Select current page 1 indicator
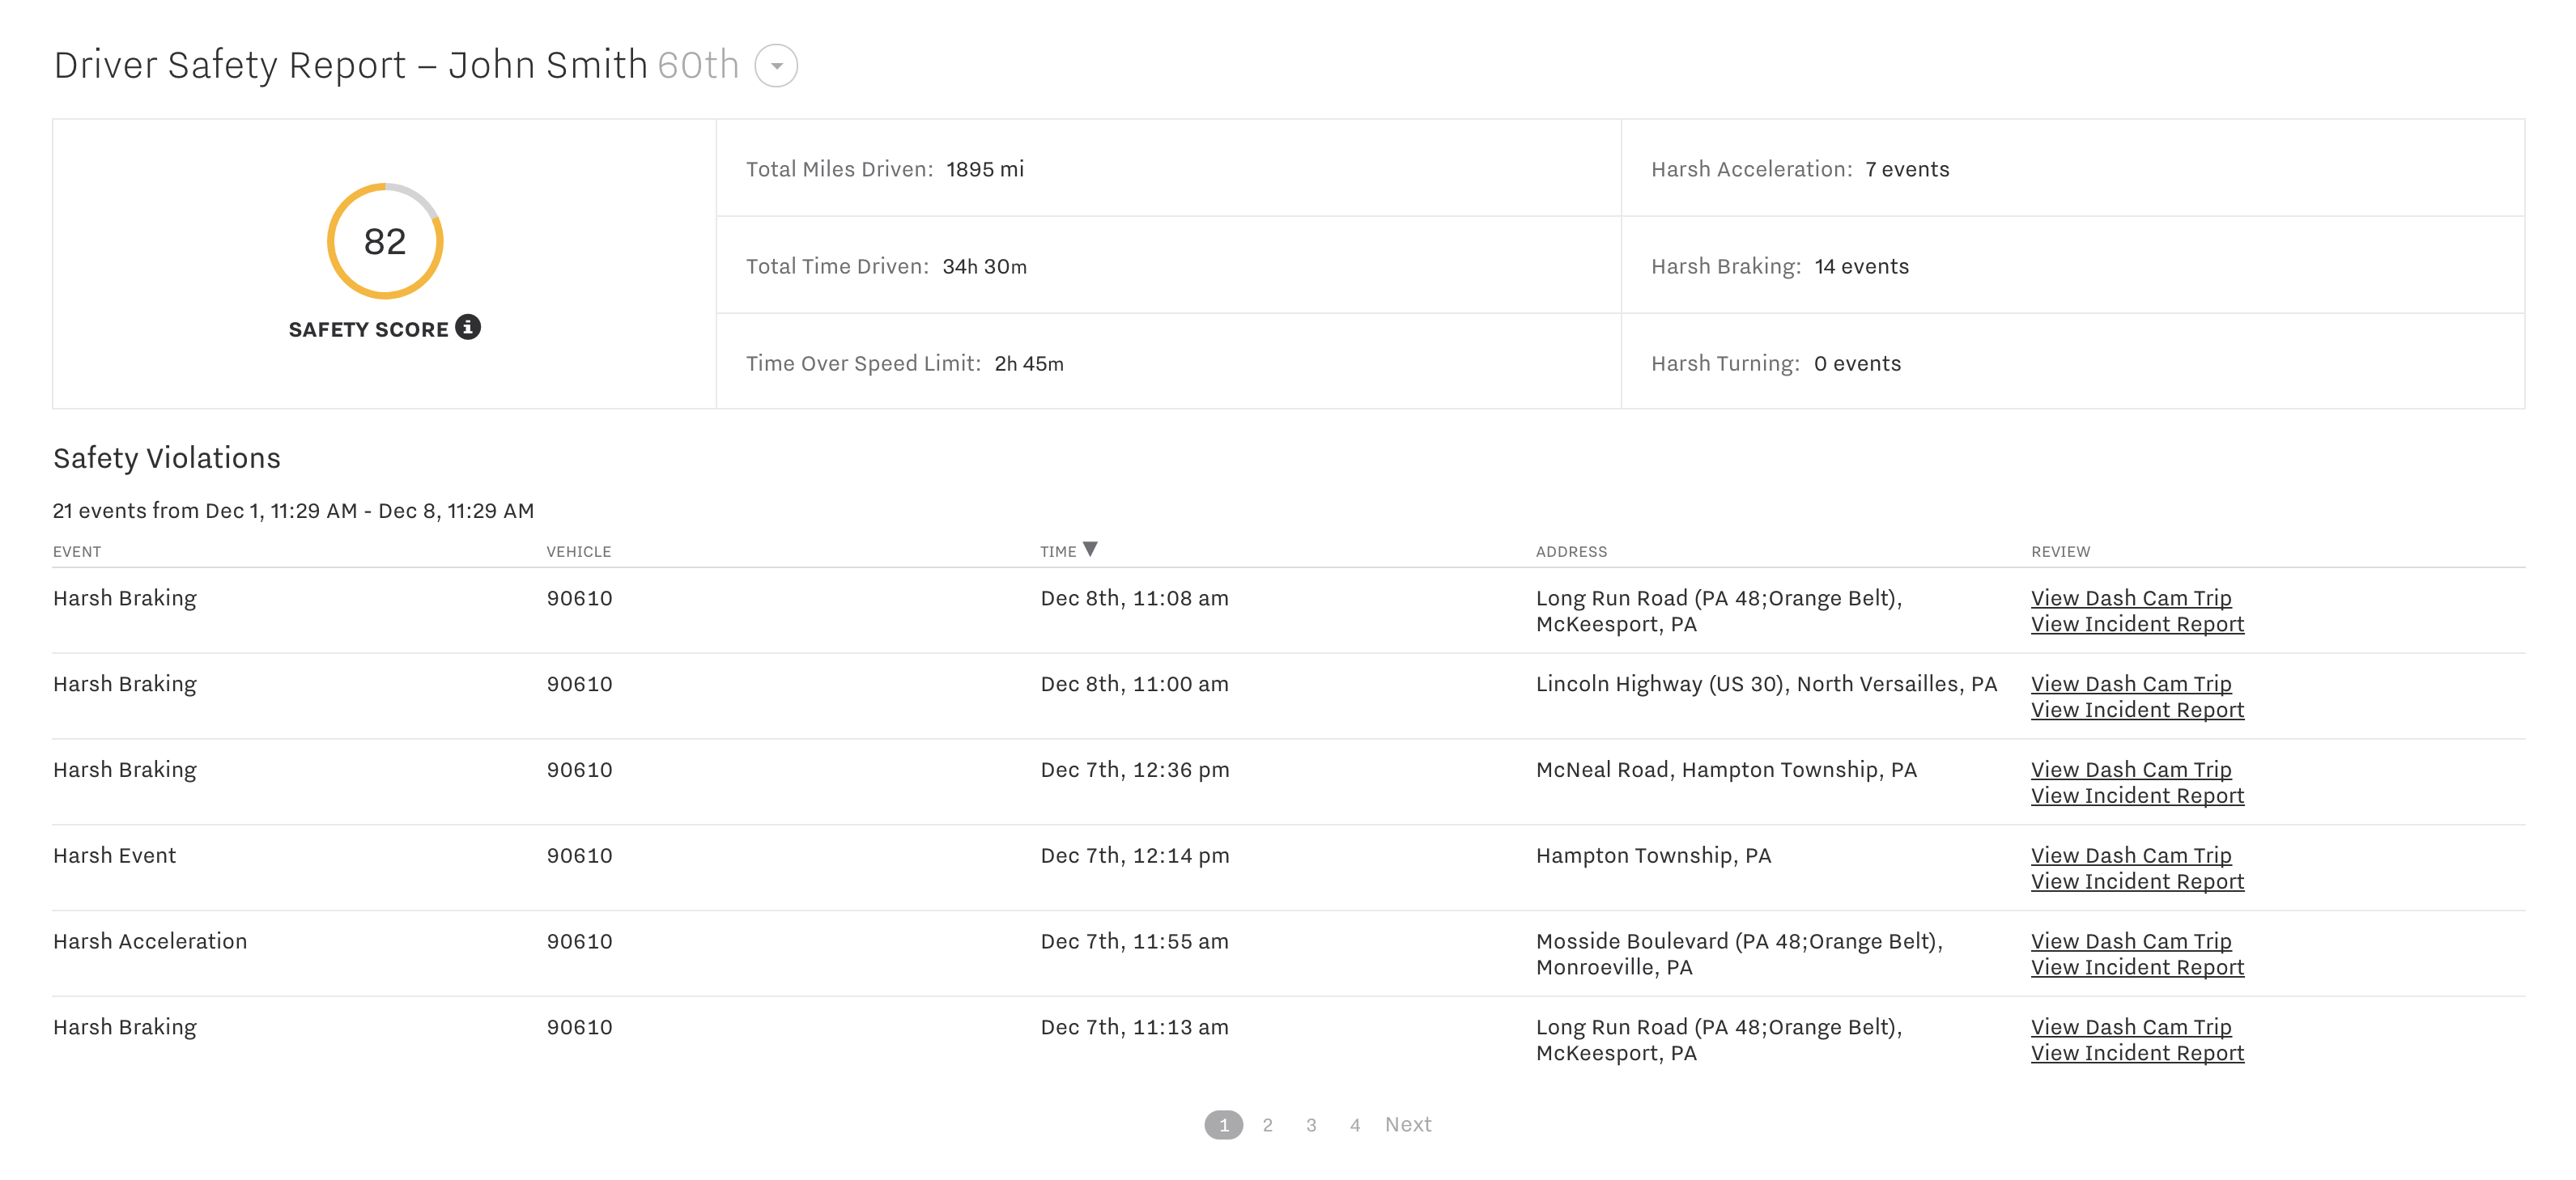 point(1223,1125)
